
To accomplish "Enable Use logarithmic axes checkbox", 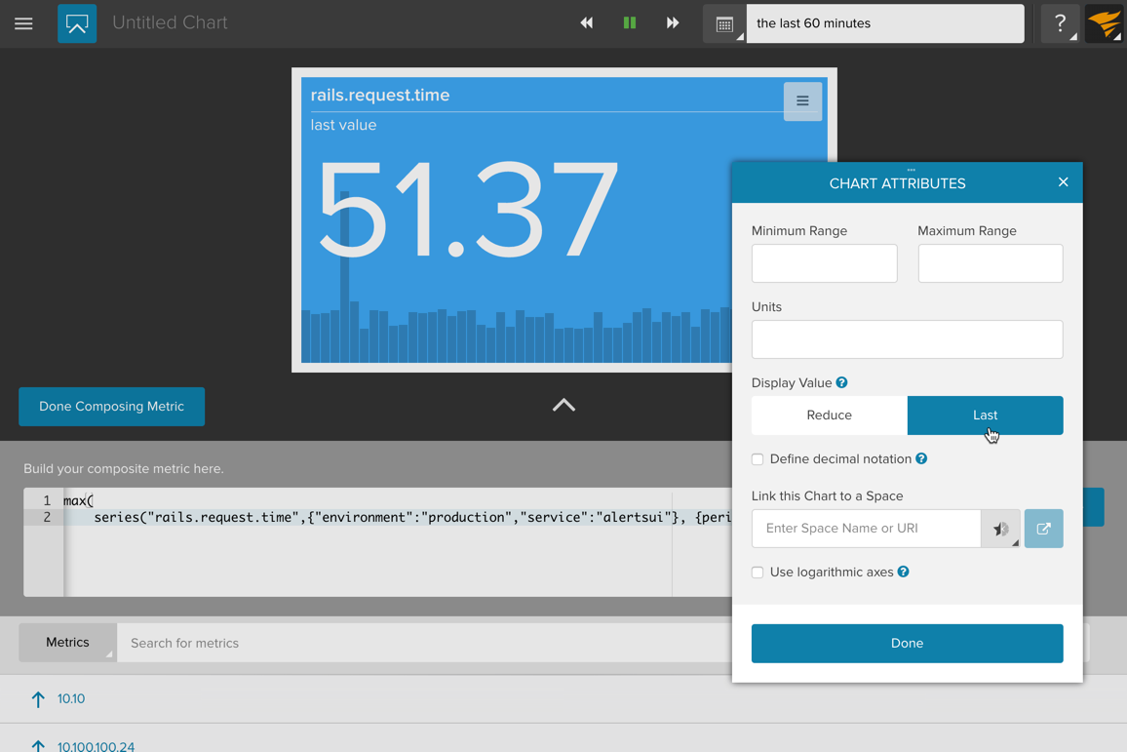I will click(758, 573).
